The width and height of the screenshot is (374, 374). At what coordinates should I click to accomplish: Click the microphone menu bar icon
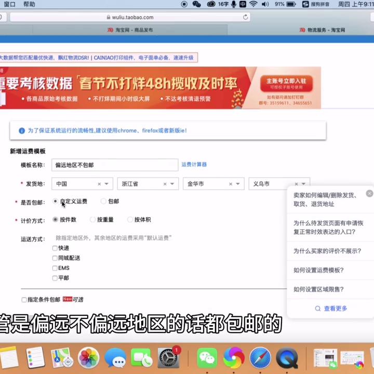click(234, 4)
